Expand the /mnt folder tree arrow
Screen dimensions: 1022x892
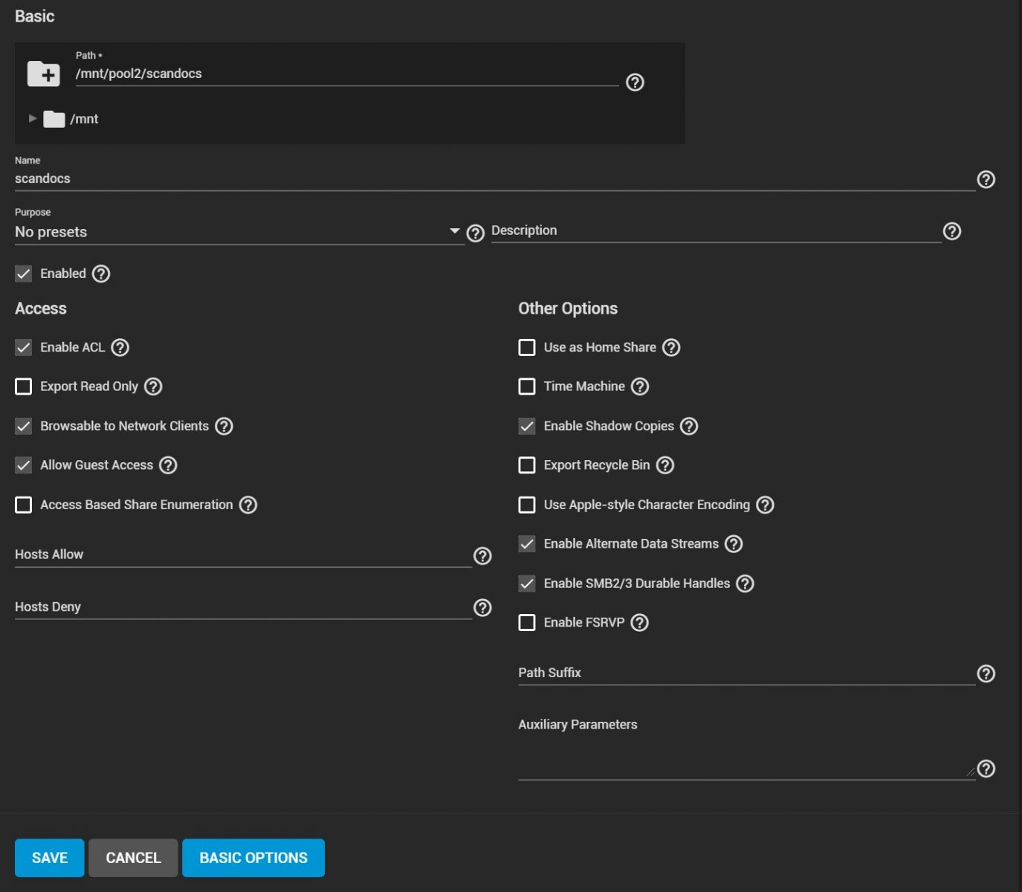(x=32, y=118)
